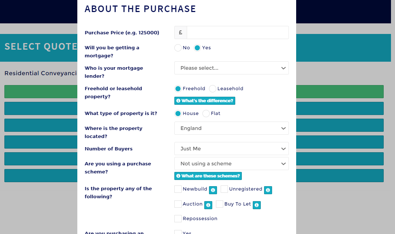Open "What are these schemes?" explainer

tap(208, 176)
